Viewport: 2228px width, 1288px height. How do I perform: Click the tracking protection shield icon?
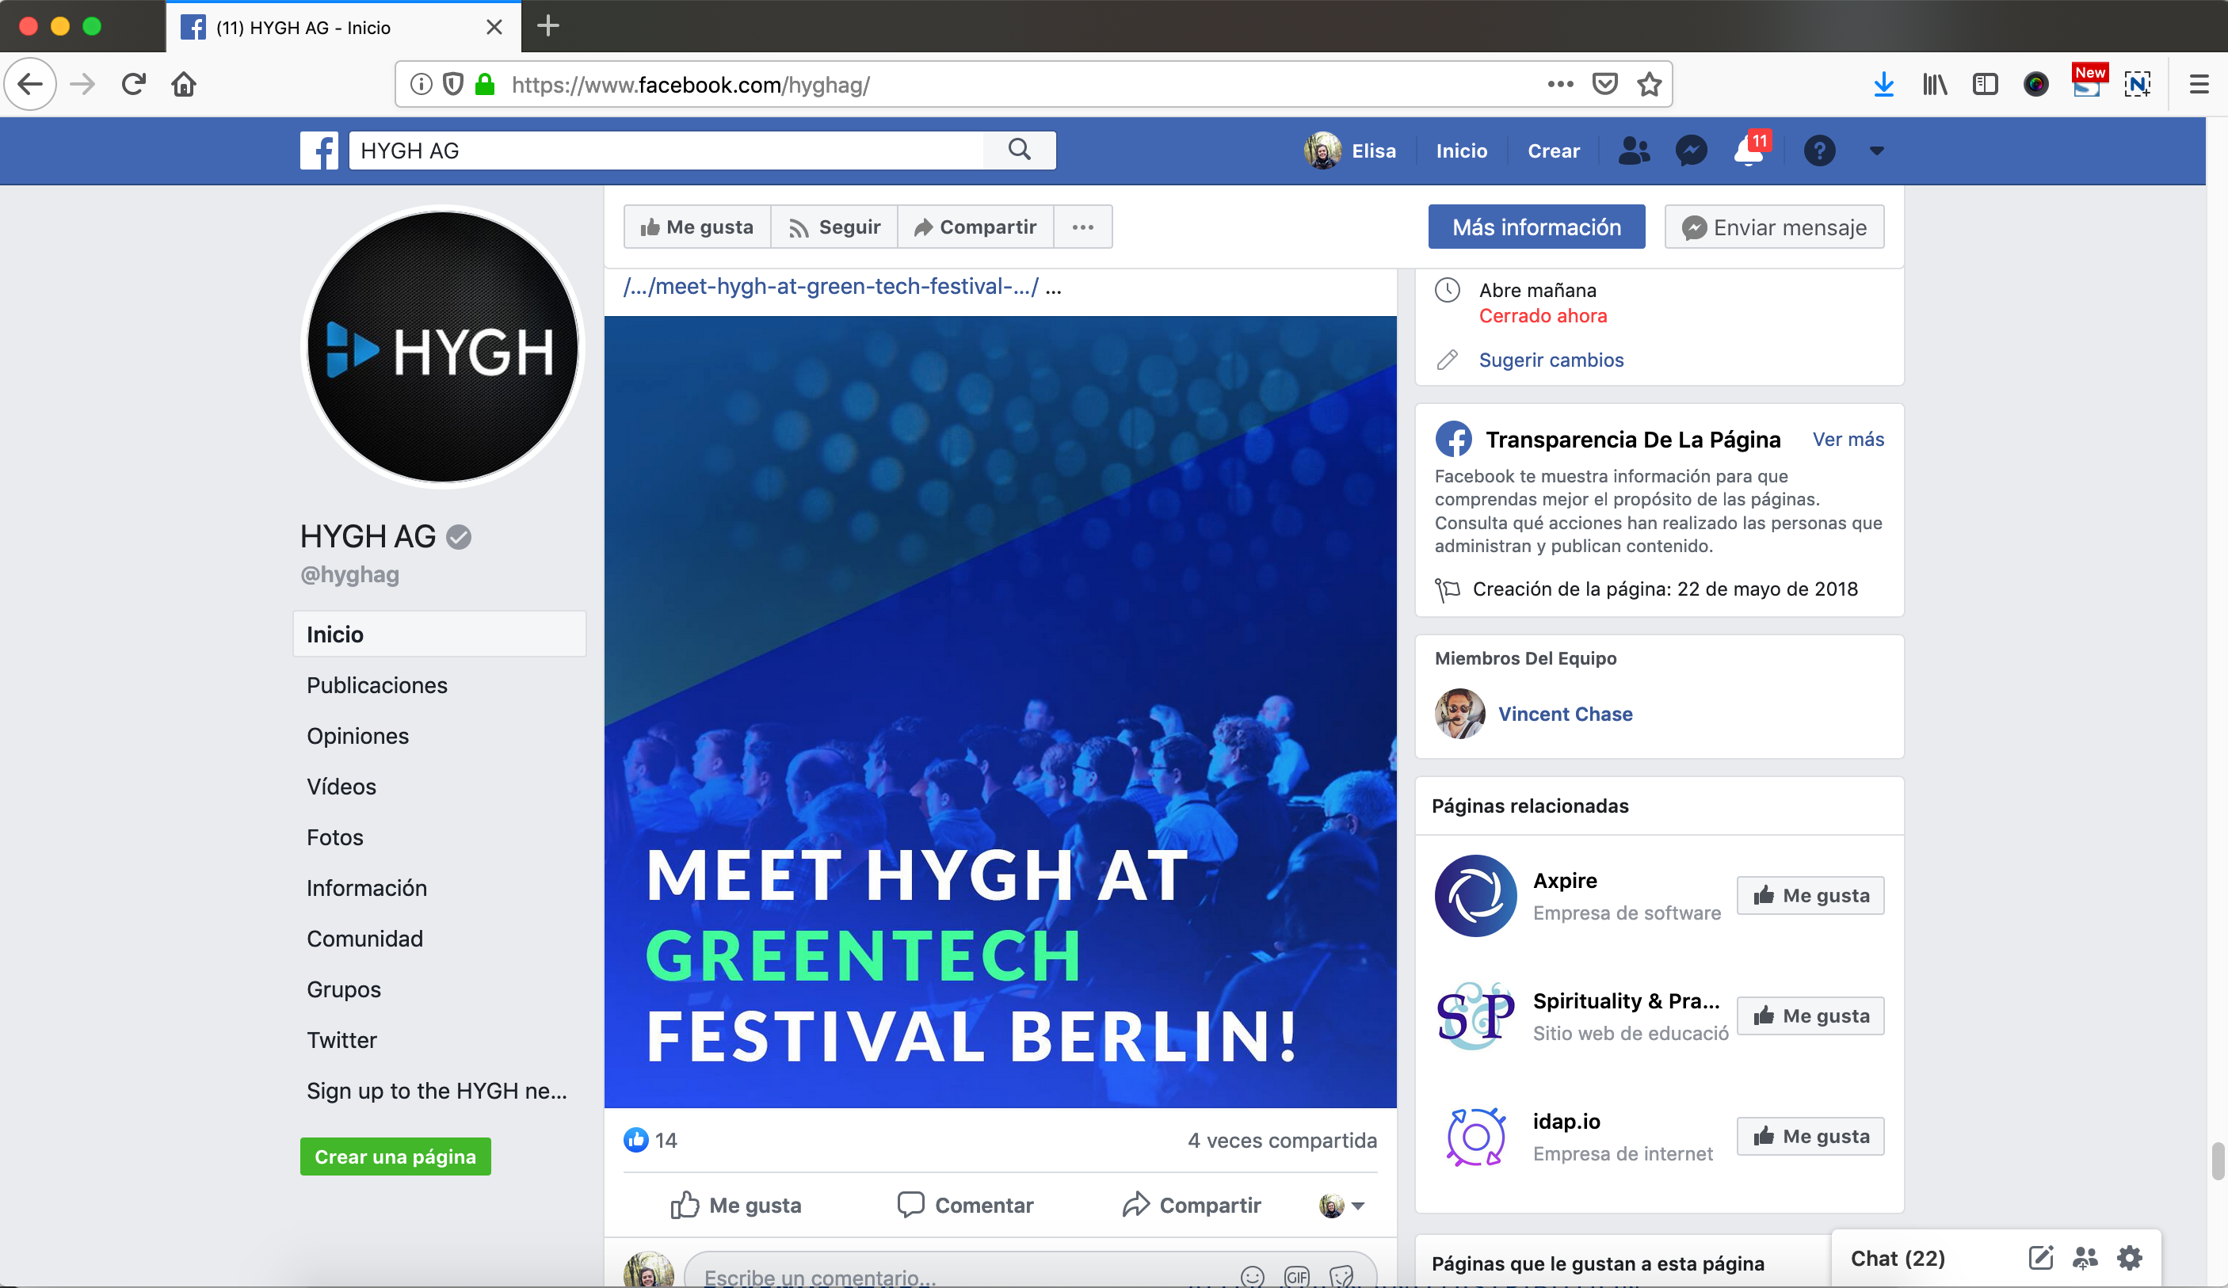(x=453, y=85)
